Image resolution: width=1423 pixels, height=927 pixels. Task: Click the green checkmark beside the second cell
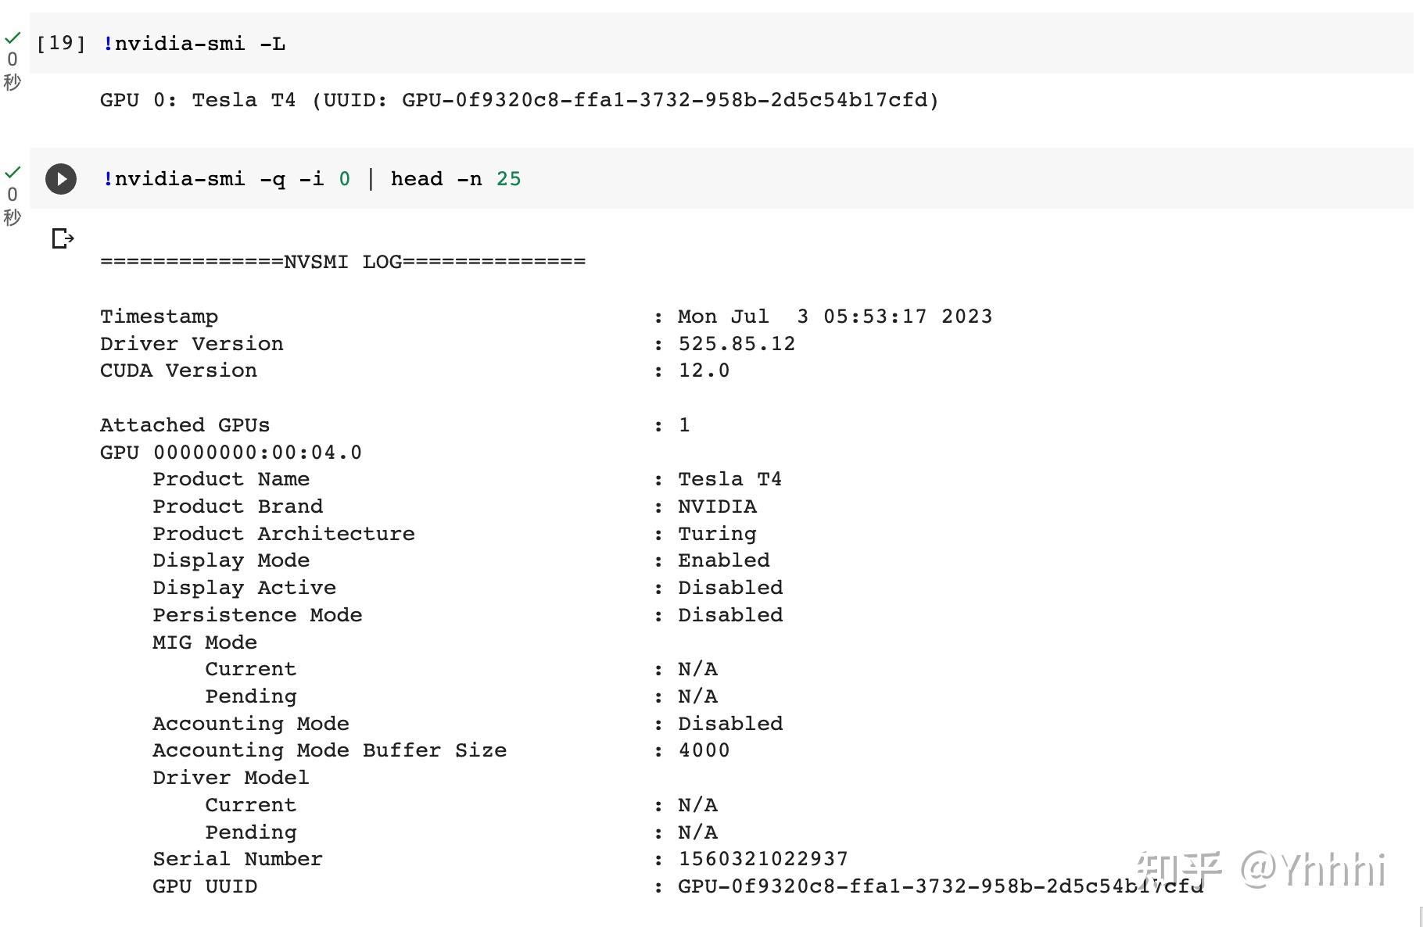pyautogui.click(x=13, y=172)
